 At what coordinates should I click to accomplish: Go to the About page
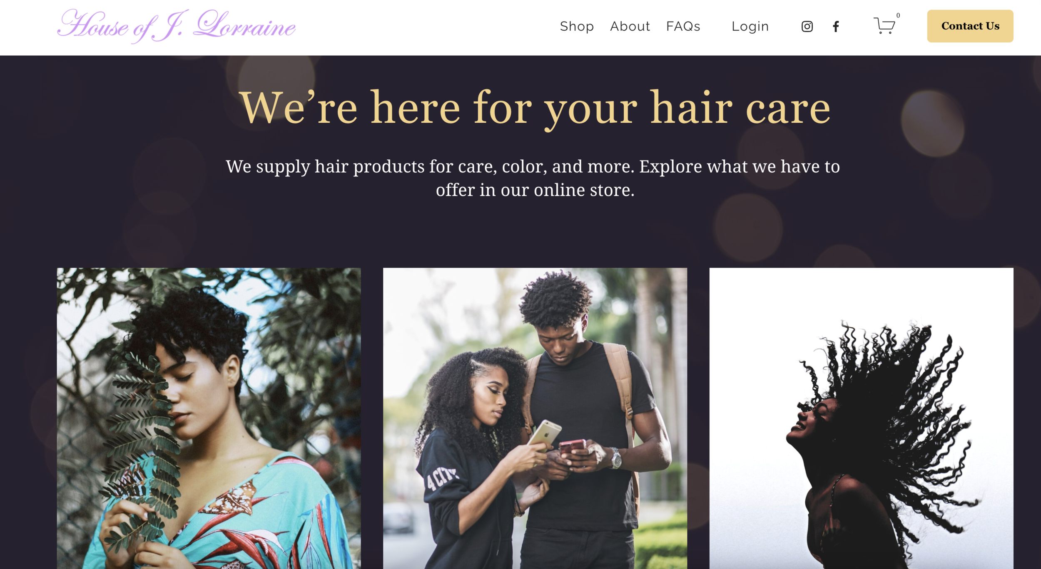[x=630, y=26]
